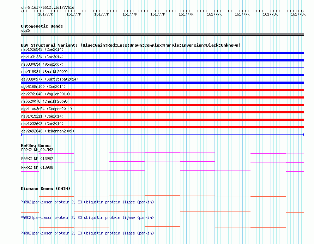The image size is (314, 244).
Task: Click the Cytogenetic Bands track title
Action: click(42, 26)
